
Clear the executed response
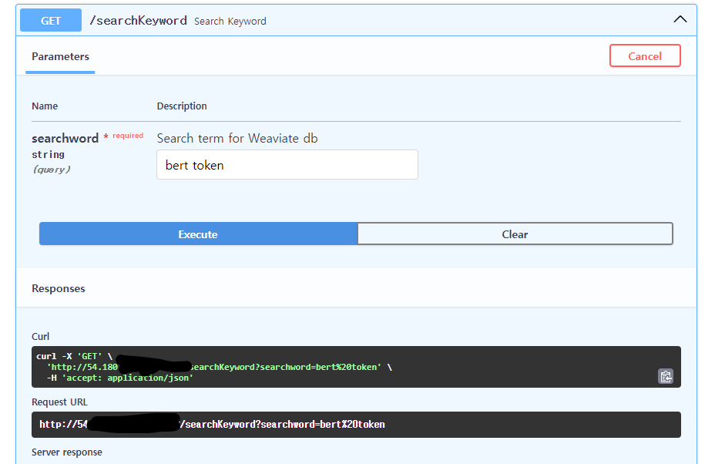coord(515,234)
